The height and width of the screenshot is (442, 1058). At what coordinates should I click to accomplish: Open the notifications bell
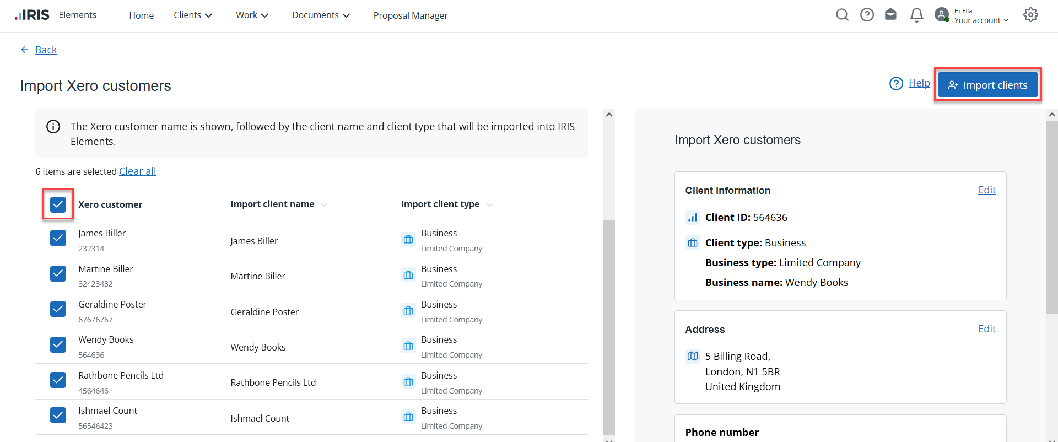point(916,15)
